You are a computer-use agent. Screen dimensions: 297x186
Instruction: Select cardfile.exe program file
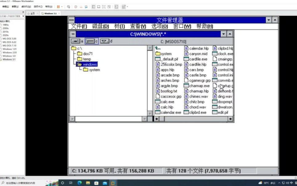point(196,59)
